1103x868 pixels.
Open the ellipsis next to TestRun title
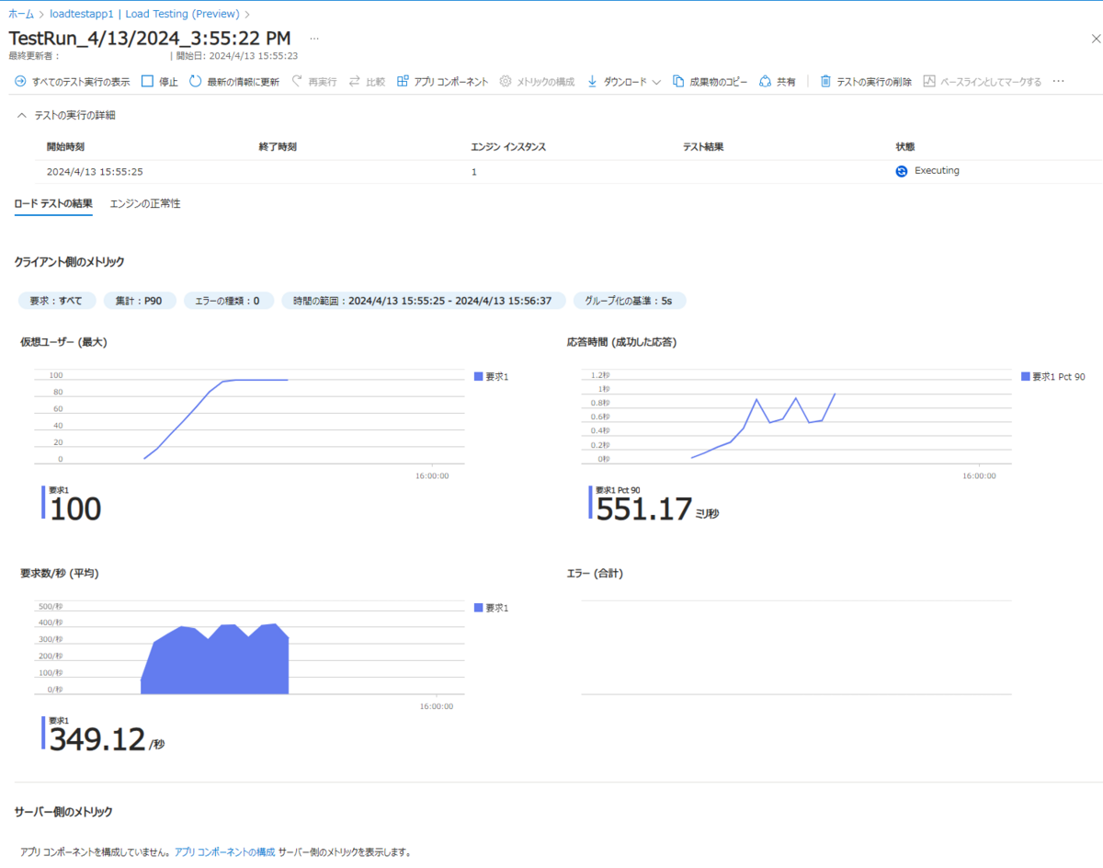pos(314,39)
